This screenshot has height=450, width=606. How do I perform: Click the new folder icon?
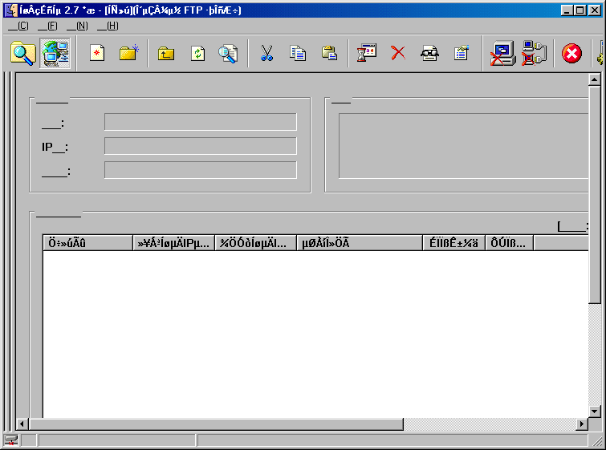(x=128, y=54)
